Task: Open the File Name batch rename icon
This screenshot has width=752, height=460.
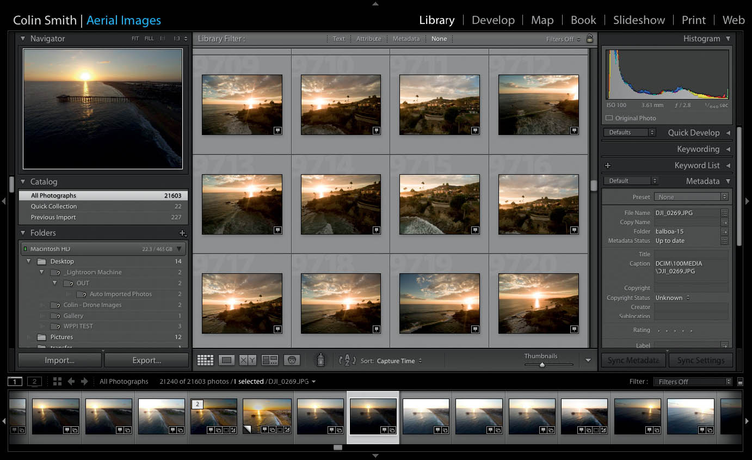Action: (x=724, y=213)
